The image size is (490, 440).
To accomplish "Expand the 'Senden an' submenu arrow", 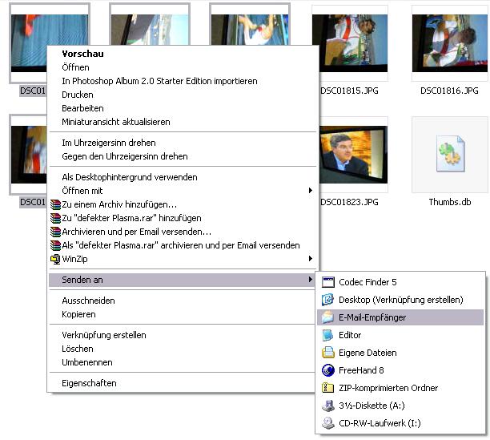I will pyautogui.click(x=311, y=279).
